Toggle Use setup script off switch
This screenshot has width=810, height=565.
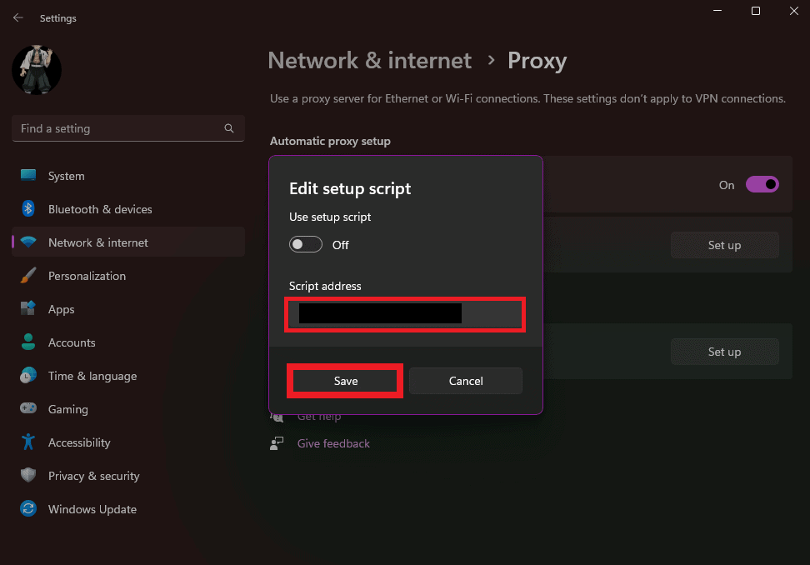tap(305, 244)
